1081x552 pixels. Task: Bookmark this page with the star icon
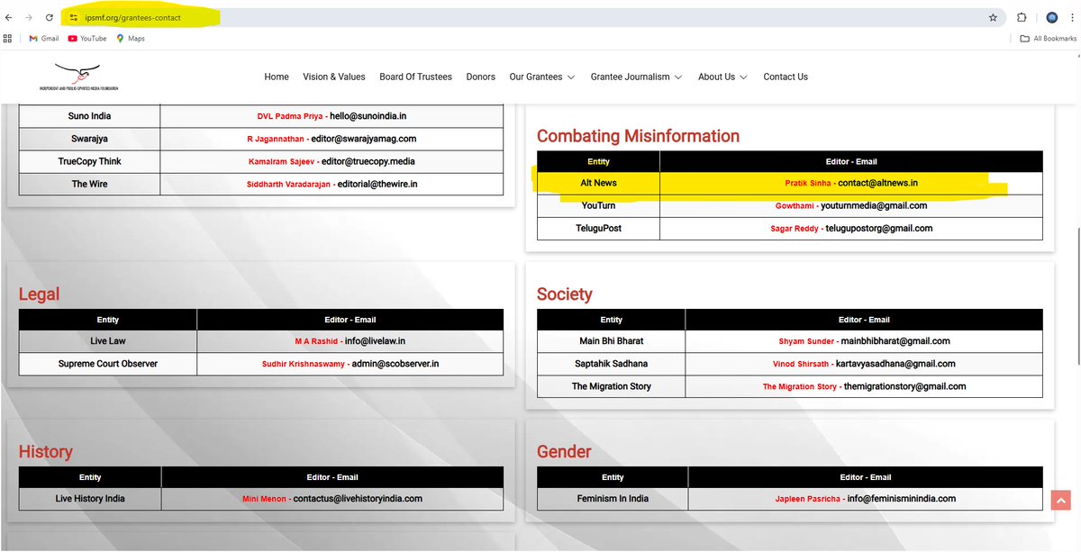993,17
